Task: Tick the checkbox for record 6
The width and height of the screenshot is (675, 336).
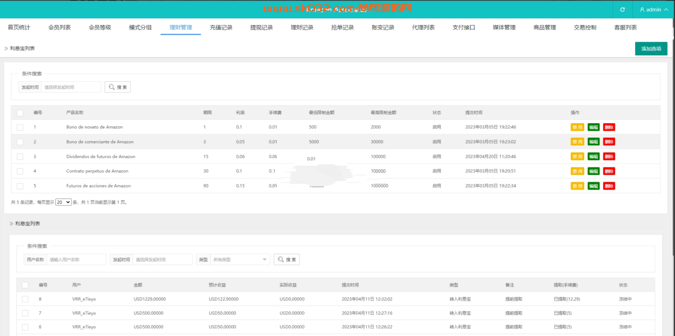Action: [25, 327]
